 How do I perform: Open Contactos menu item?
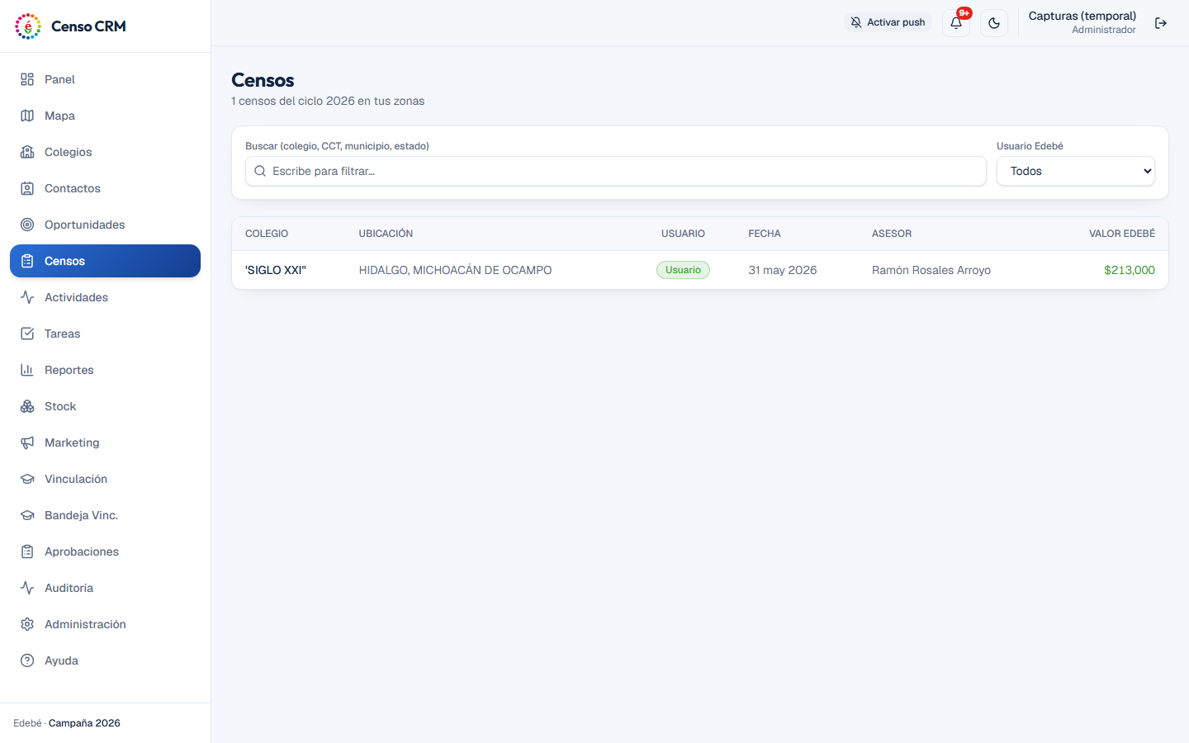pos(105,188)
